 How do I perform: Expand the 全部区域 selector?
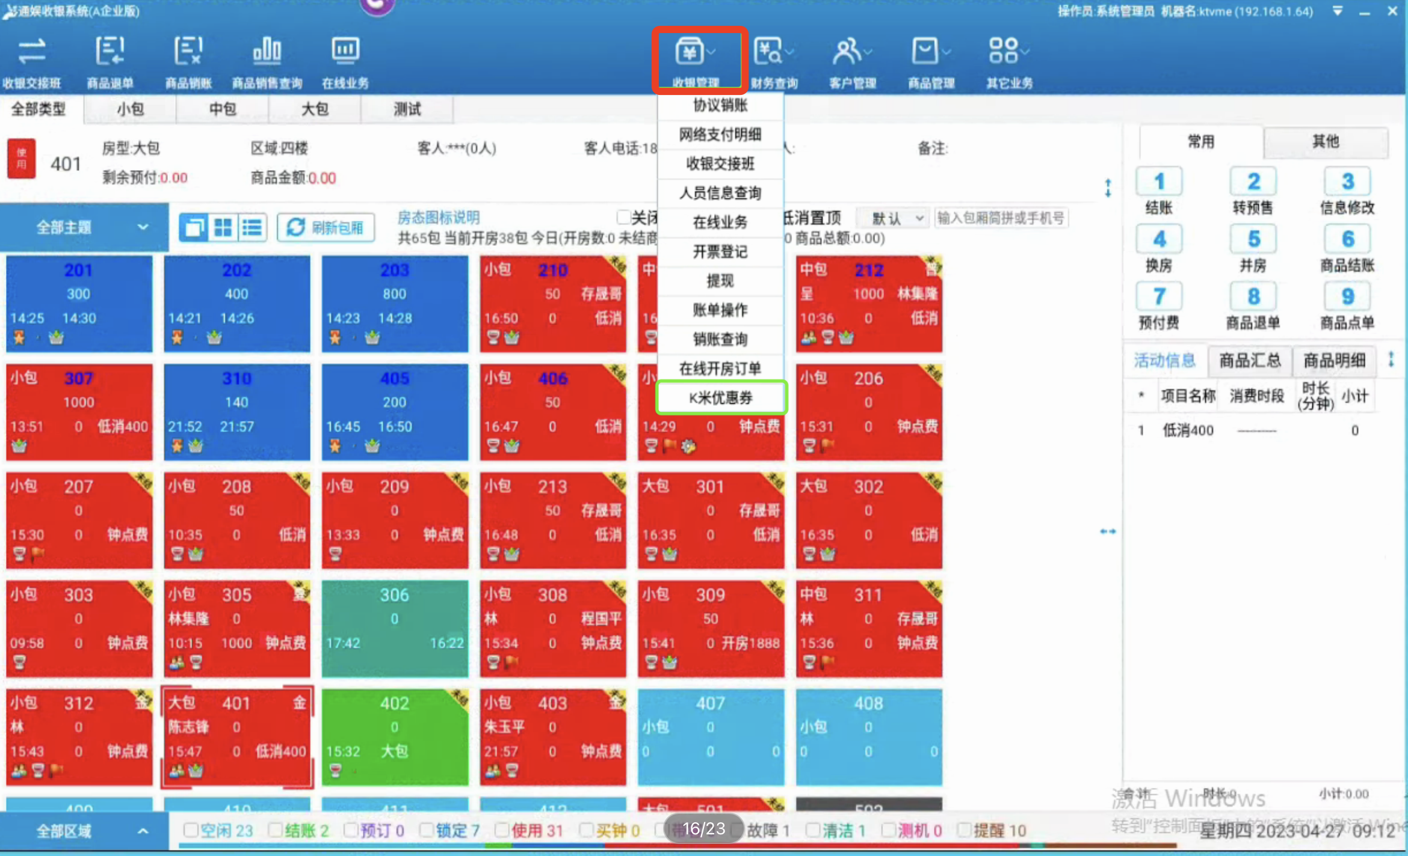tap(84, 831)
